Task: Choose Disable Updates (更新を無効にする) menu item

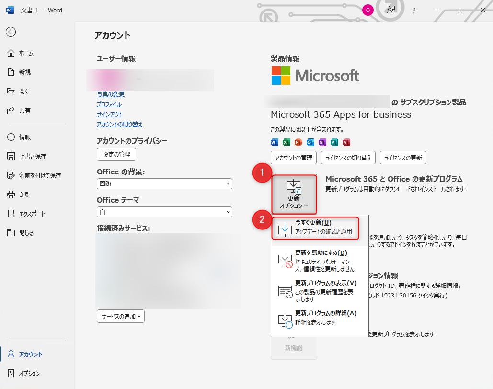Action: 320,261
